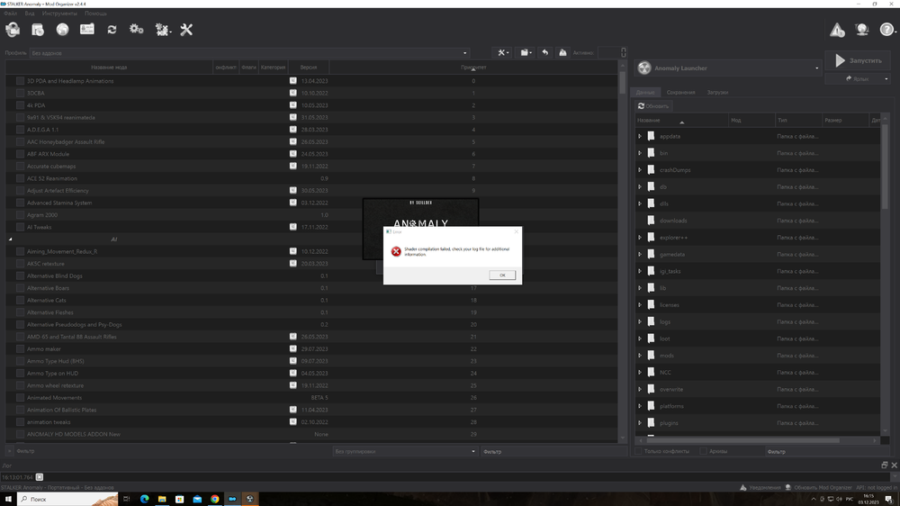Open the Без группировки grouping dropdown
Screen dimensions: 900x506
pyautogui.click(x=405, y=451)
